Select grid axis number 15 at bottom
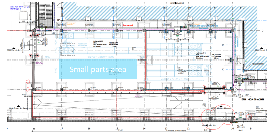268x137 pixels. (x=117, y=128)
